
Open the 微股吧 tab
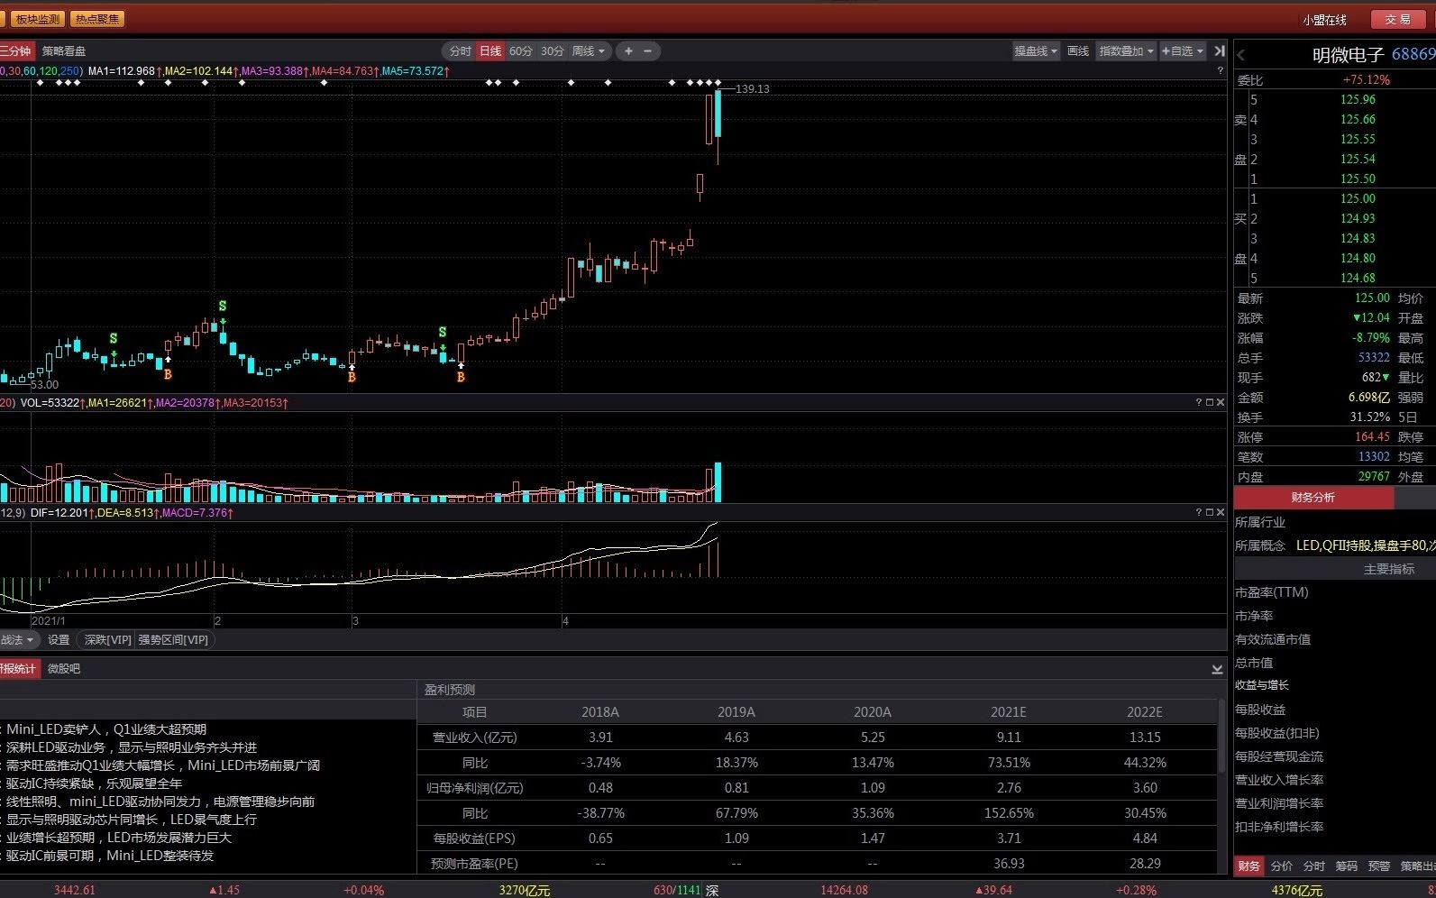click(x=64, y=669)
